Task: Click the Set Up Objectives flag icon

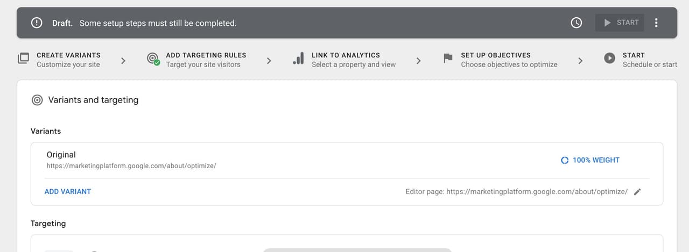Action: 448,59
